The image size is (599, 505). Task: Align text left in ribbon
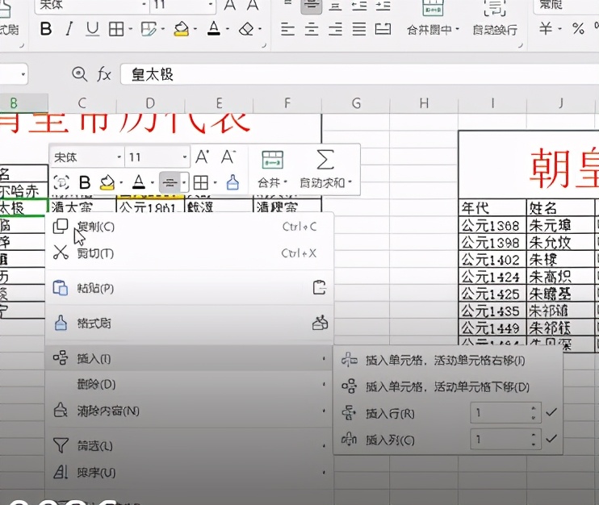[x=287, y=29]
